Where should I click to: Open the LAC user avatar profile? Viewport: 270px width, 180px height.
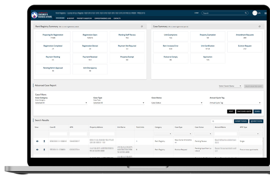(x=255, y=13)
